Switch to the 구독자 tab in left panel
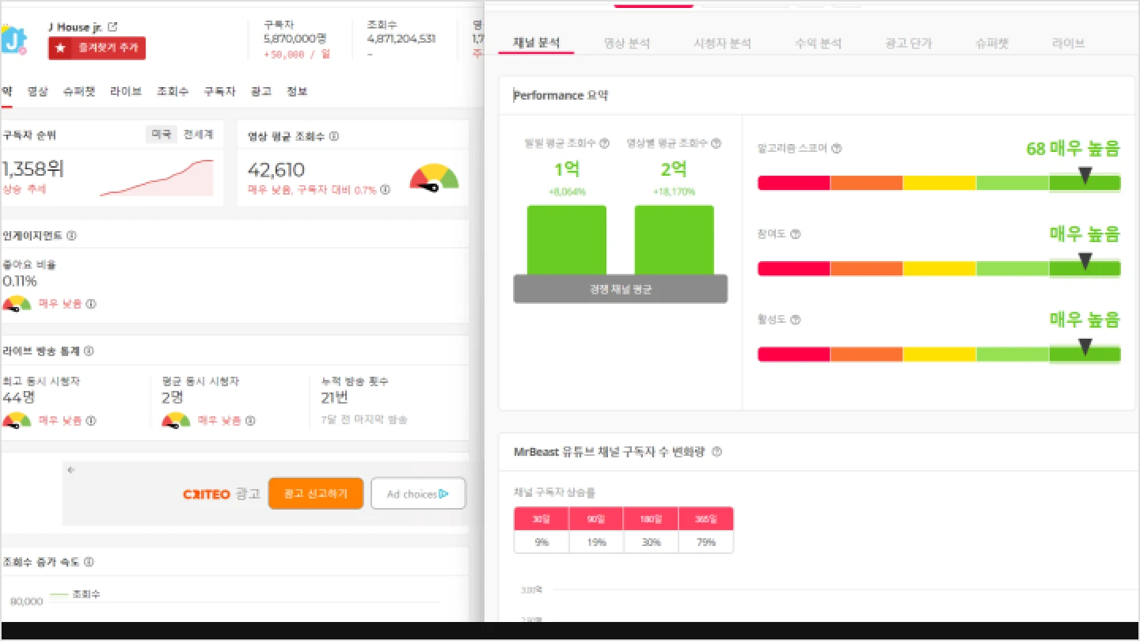1140x641 pixels. pos(219,92)
